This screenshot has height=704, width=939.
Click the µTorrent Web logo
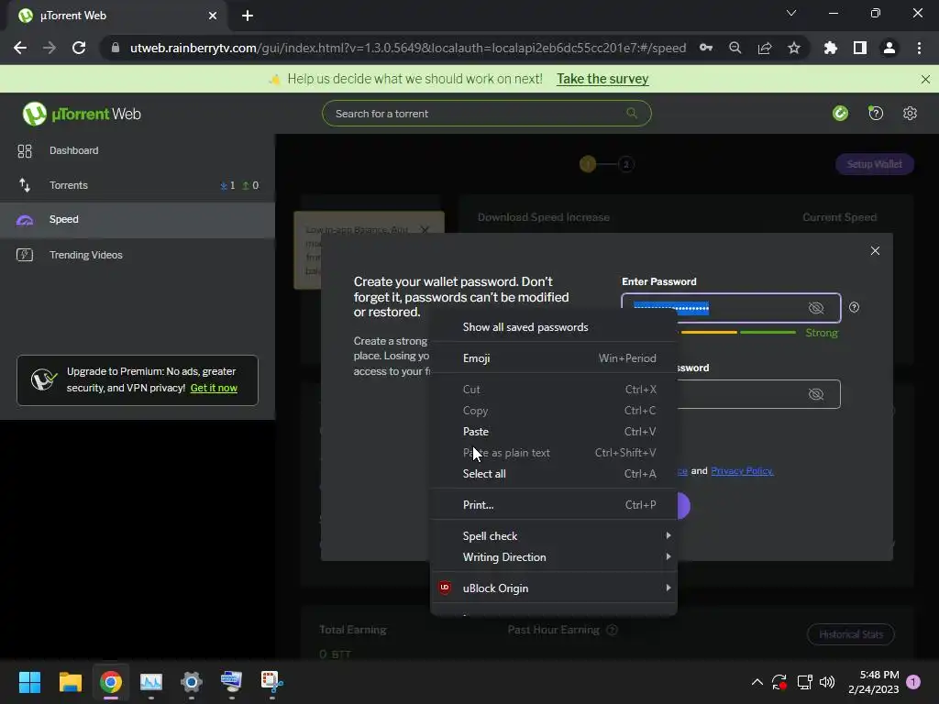coord(82,114)
